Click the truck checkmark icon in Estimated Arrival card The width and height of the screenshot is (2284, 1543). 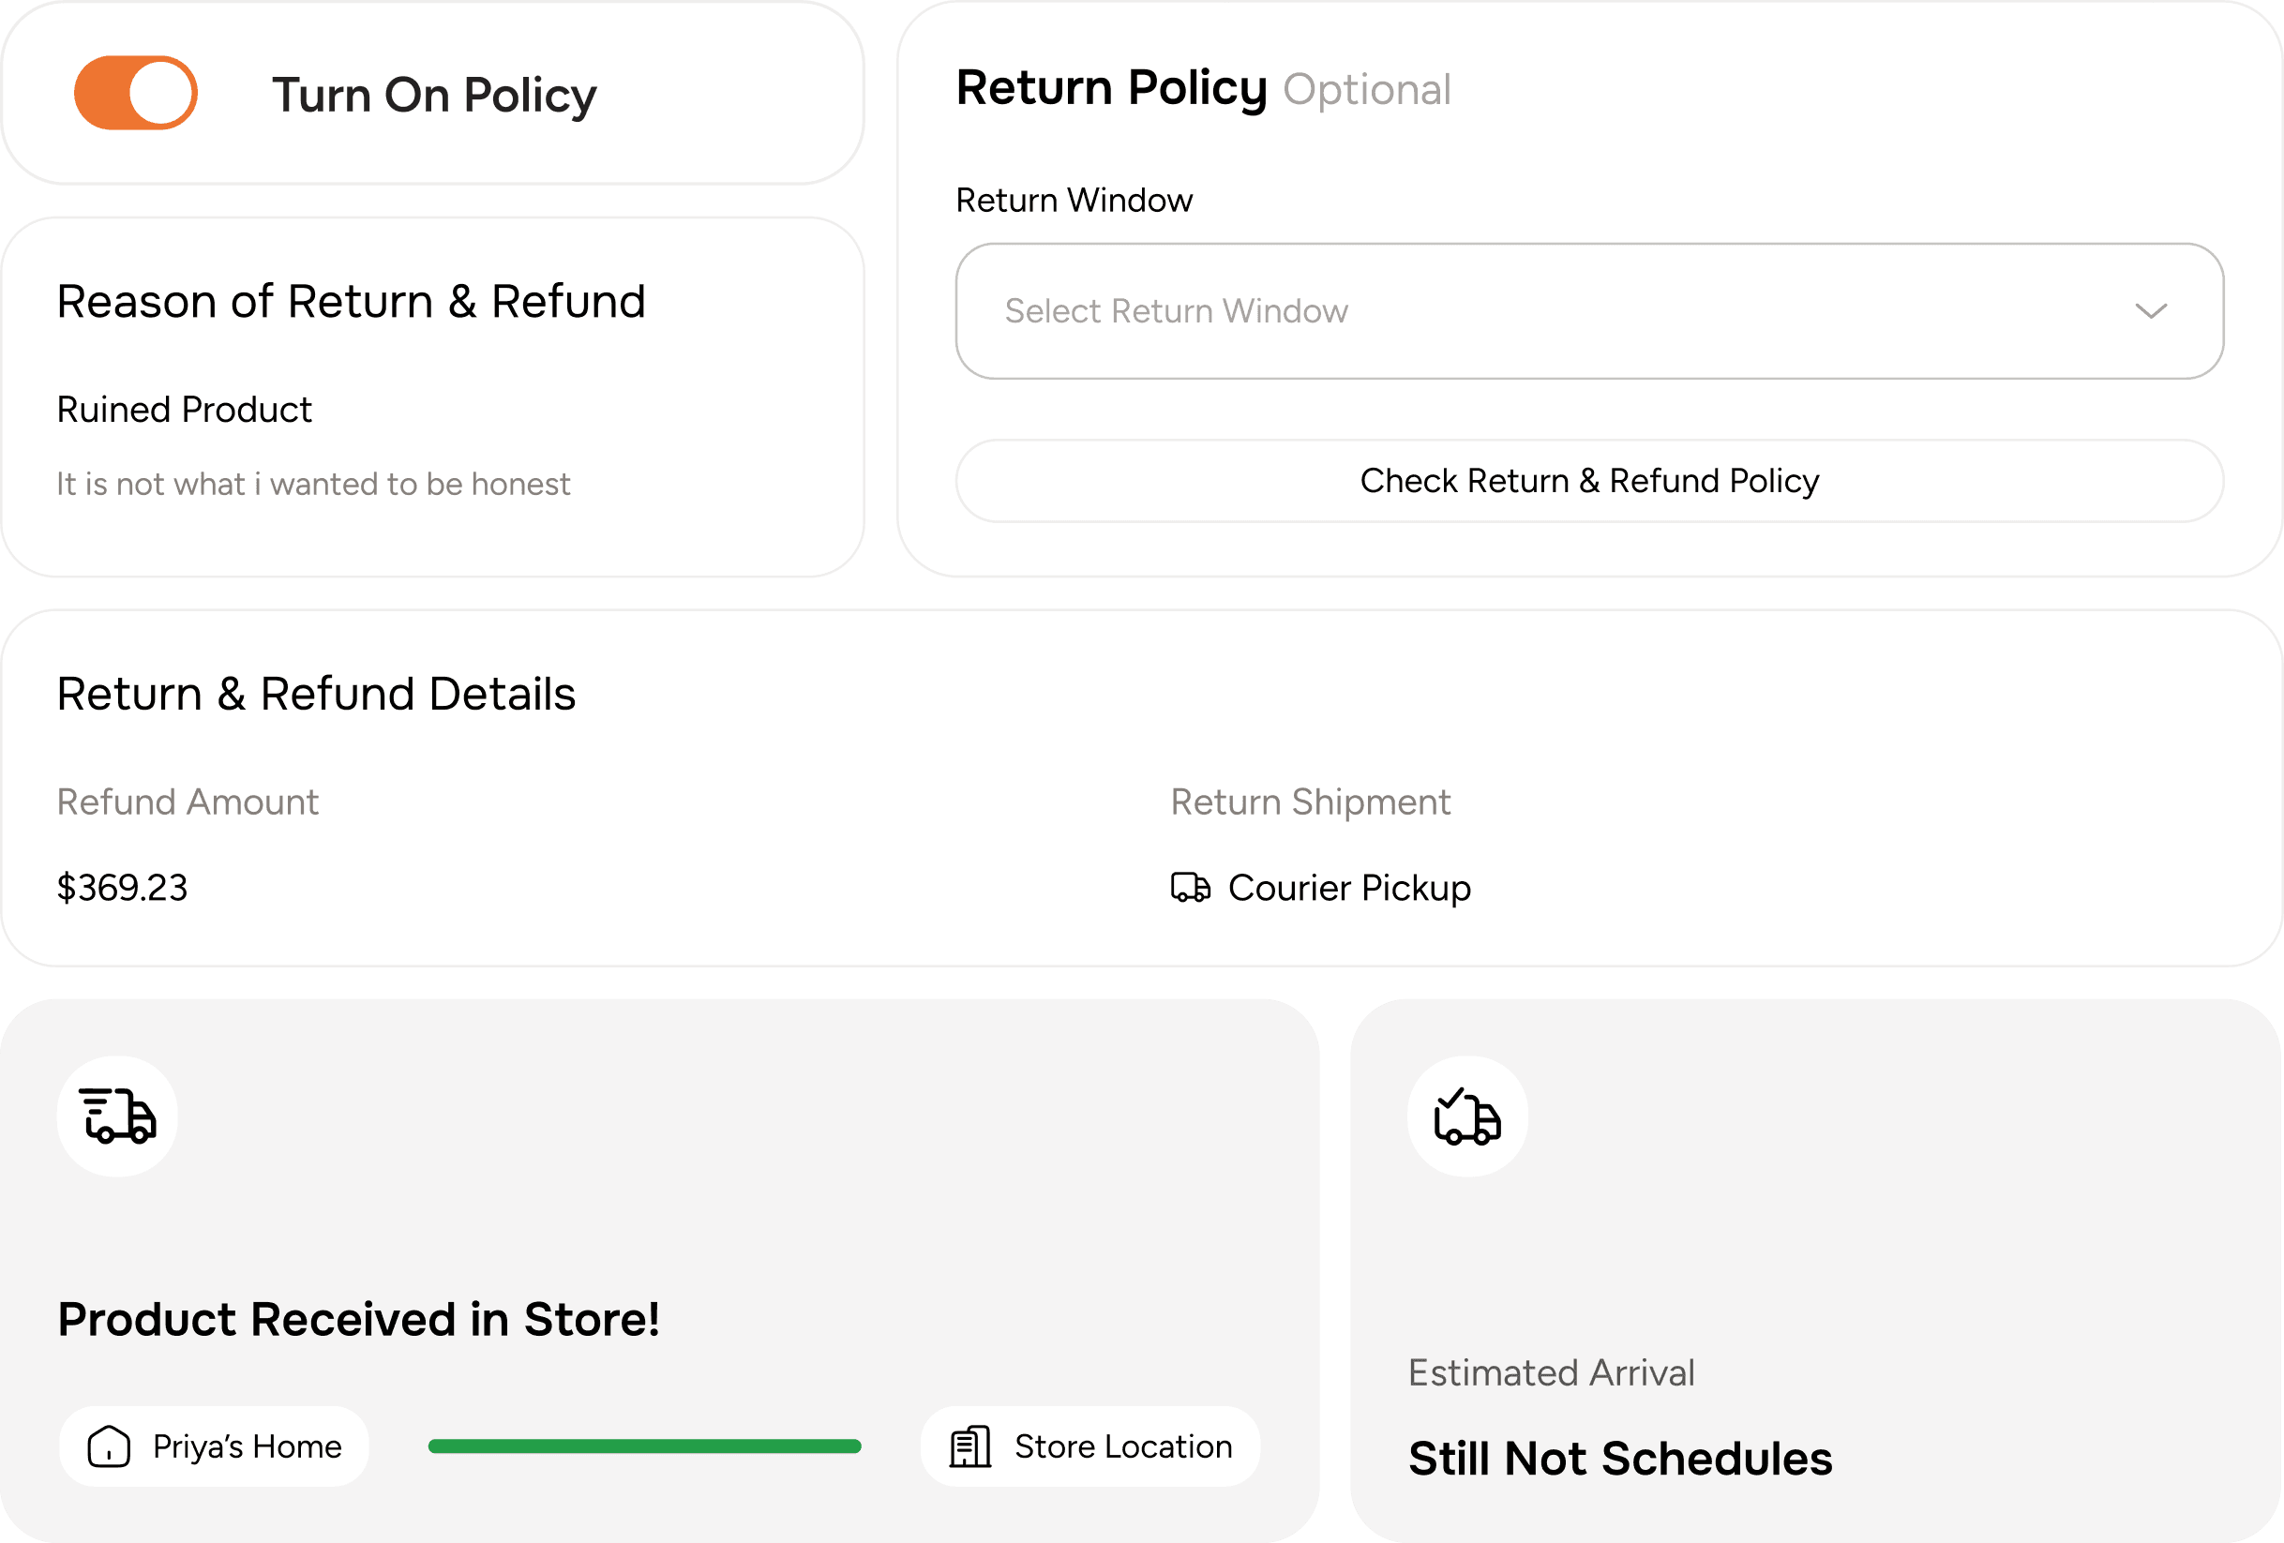pos(1467,1116)
